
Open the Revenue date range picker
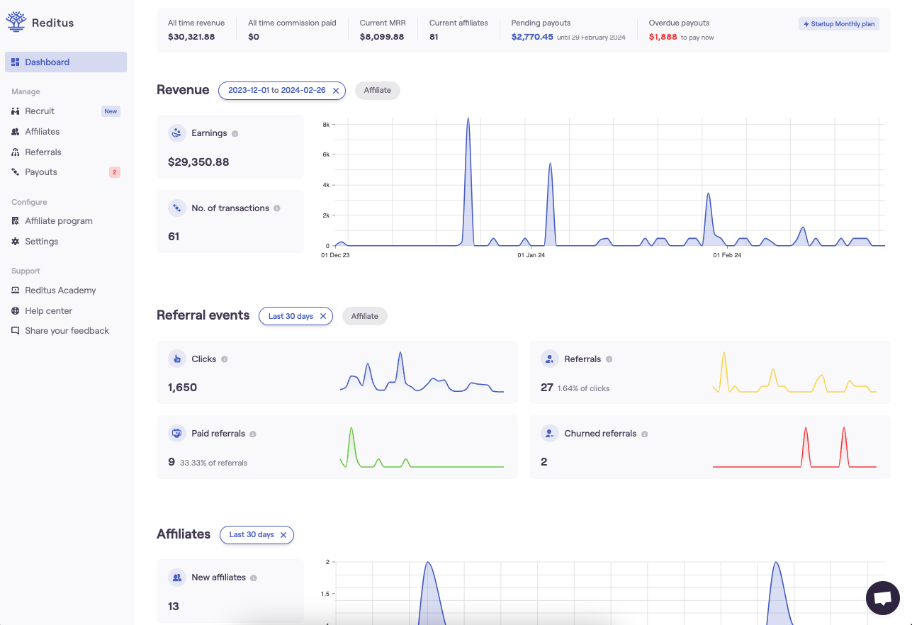pos(276,91)
